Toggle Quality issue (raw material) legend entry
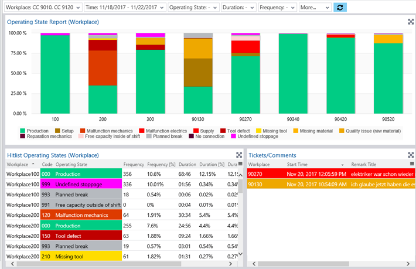The image size is (416, 269). tap(370, 131)
